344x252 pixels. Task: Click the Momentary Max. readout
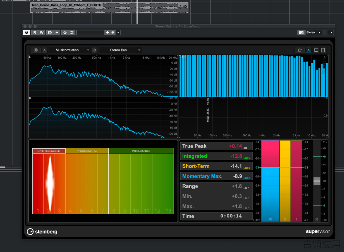tap(216, 176)
